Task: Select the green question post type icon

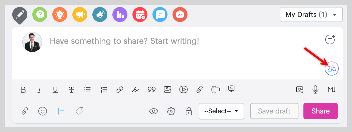Action: click(40, 14)
